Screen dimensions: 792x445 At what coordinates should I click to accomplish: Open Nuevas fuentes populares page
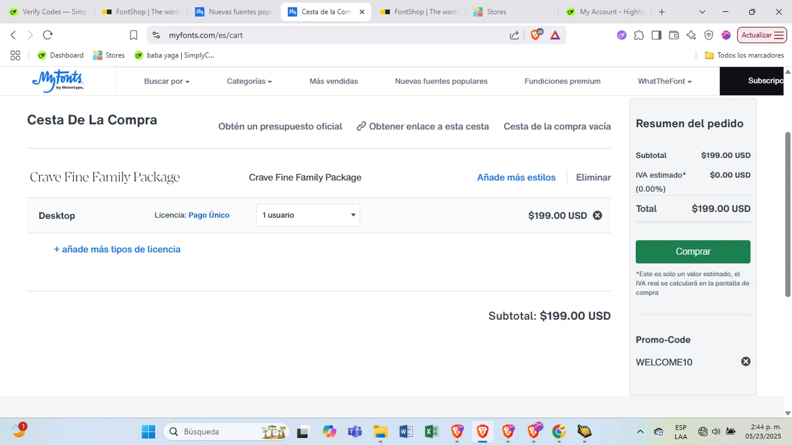pyautogui.click(x=441, y=81)
